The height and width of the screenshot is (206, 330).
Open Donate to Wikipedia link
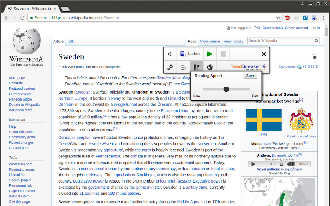tap(24, 105)
